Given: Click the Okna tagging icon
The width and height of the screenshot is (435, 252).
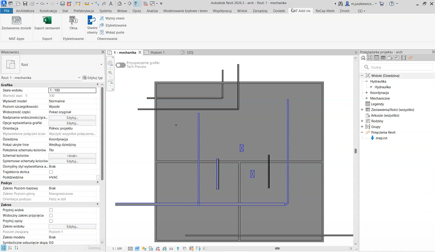Looking at the screenshot, I should (73, 21).
